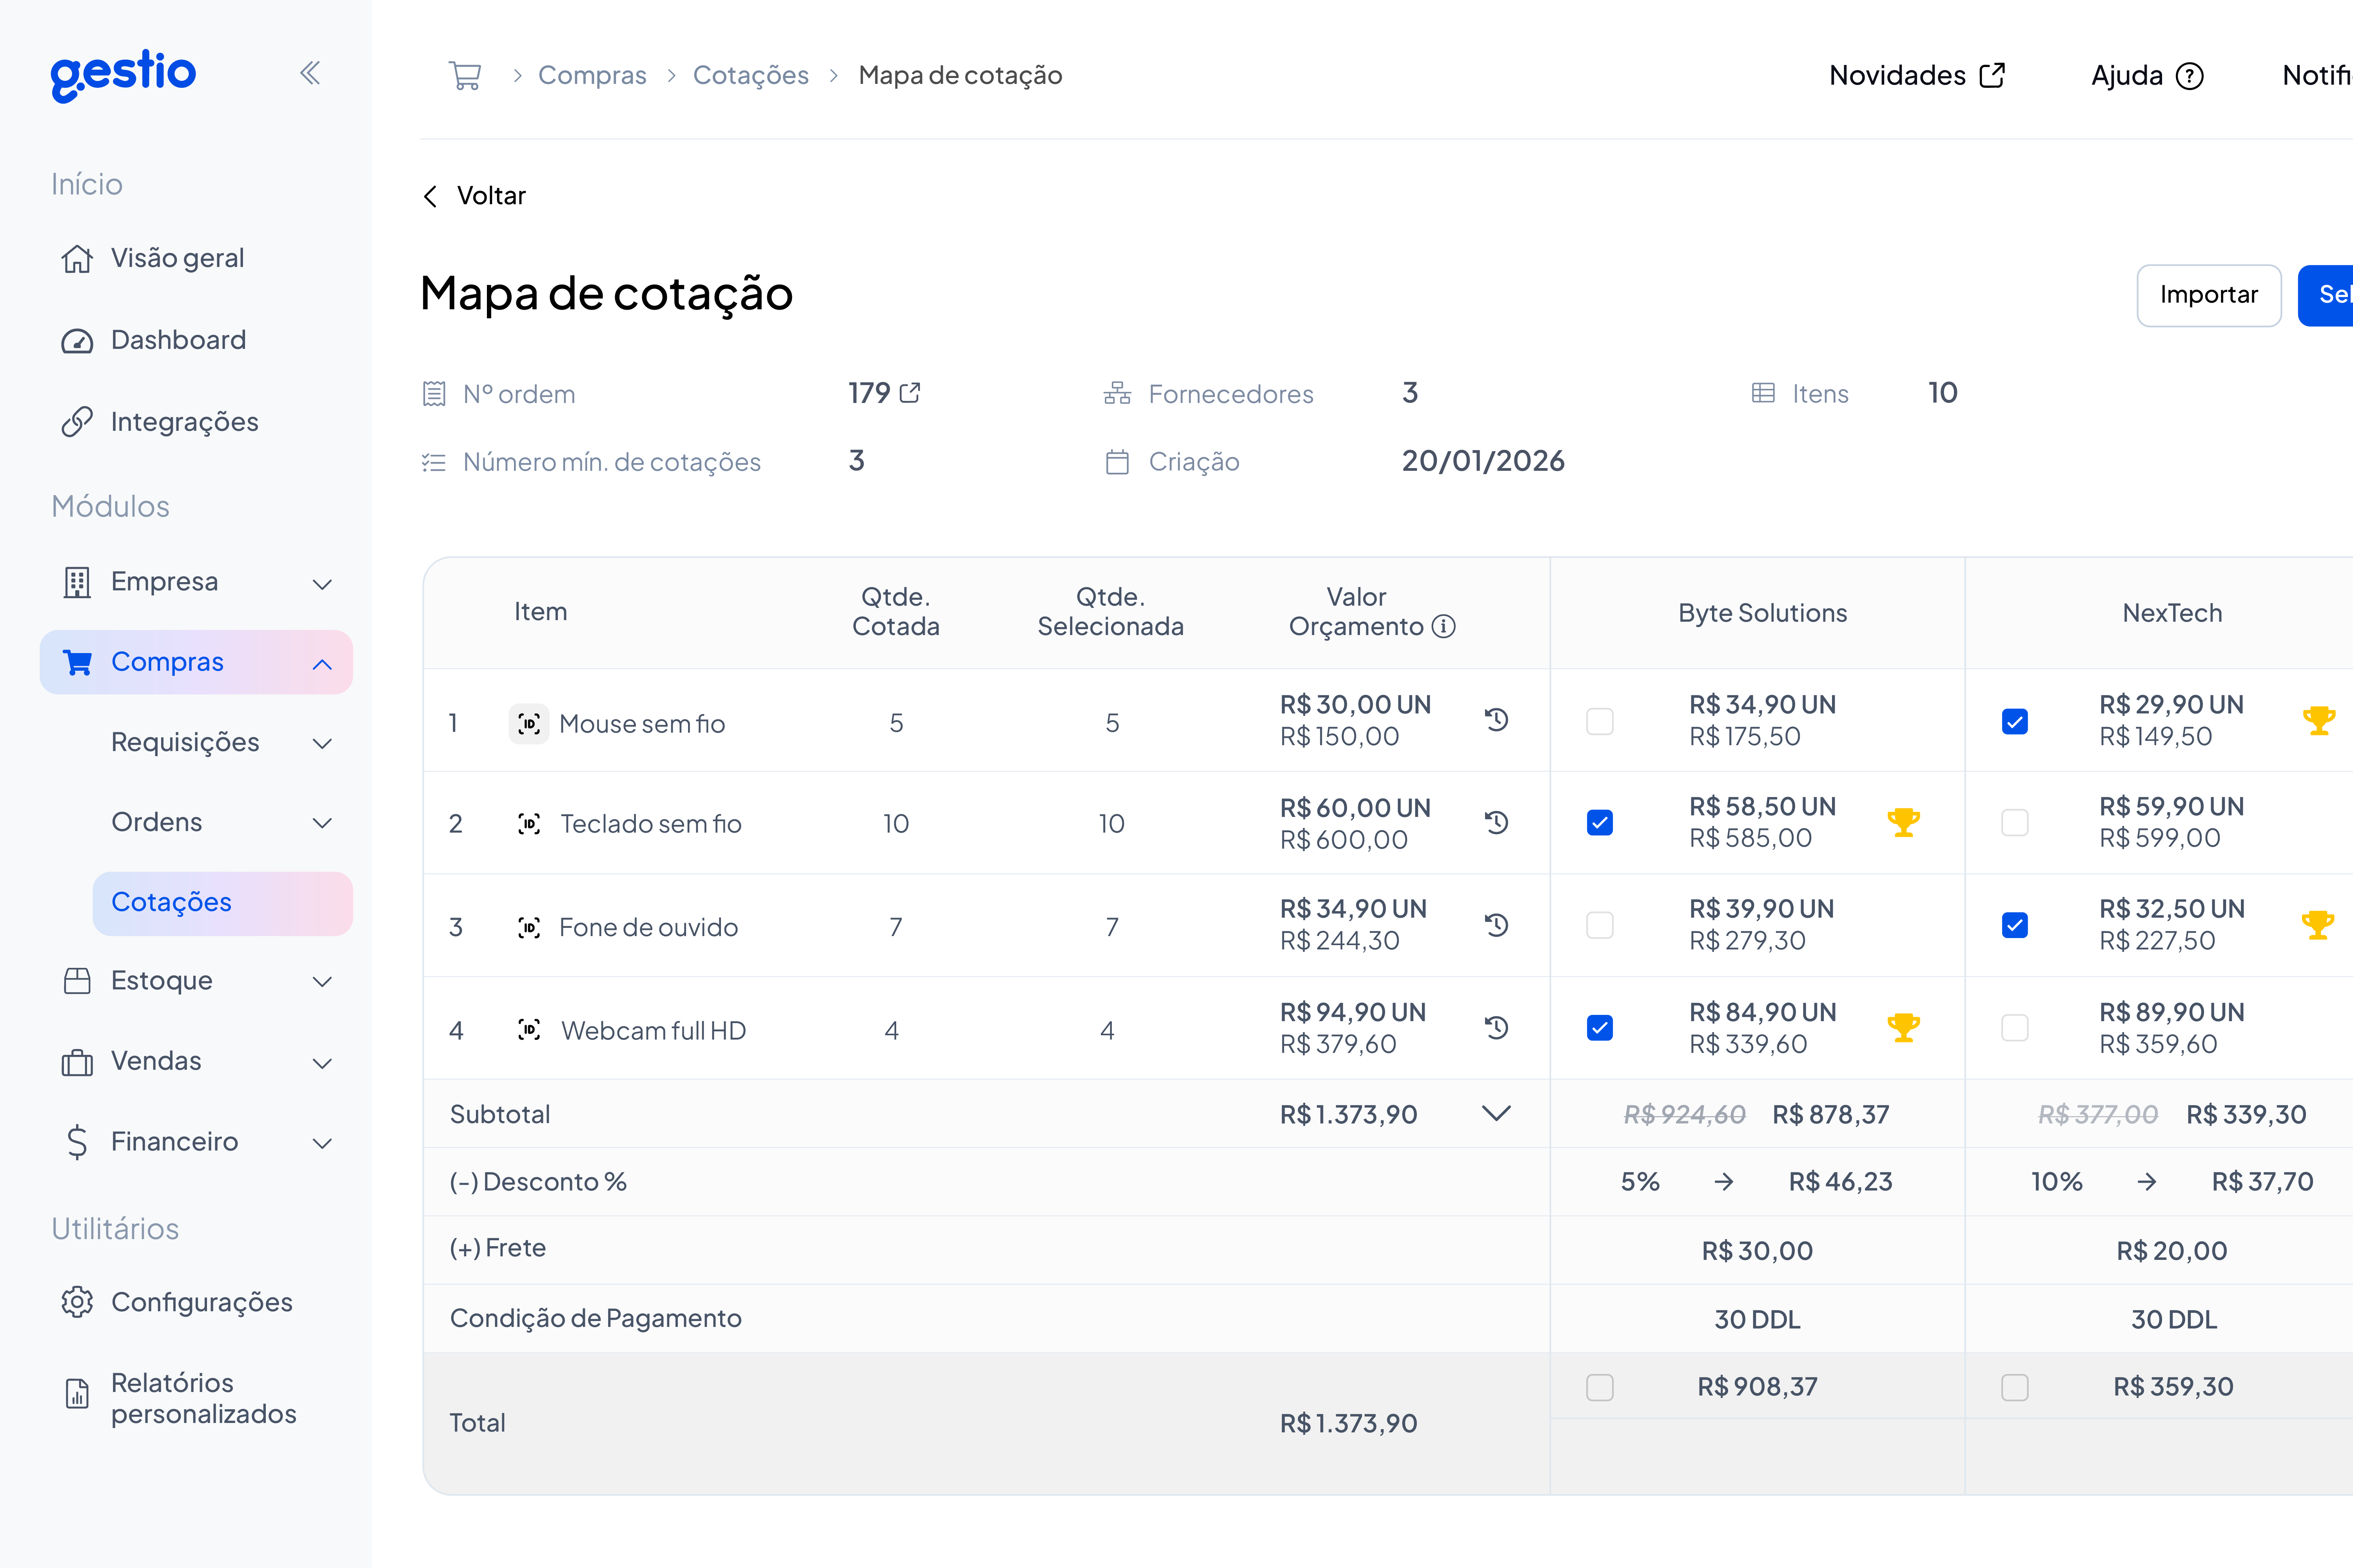Click the 5% discount value for Byte Solutions

click(1639, 1181)
